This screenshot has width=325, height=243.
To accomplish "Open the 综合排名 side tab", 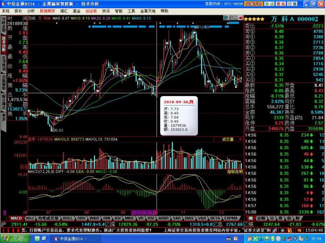I will point(4,101).
